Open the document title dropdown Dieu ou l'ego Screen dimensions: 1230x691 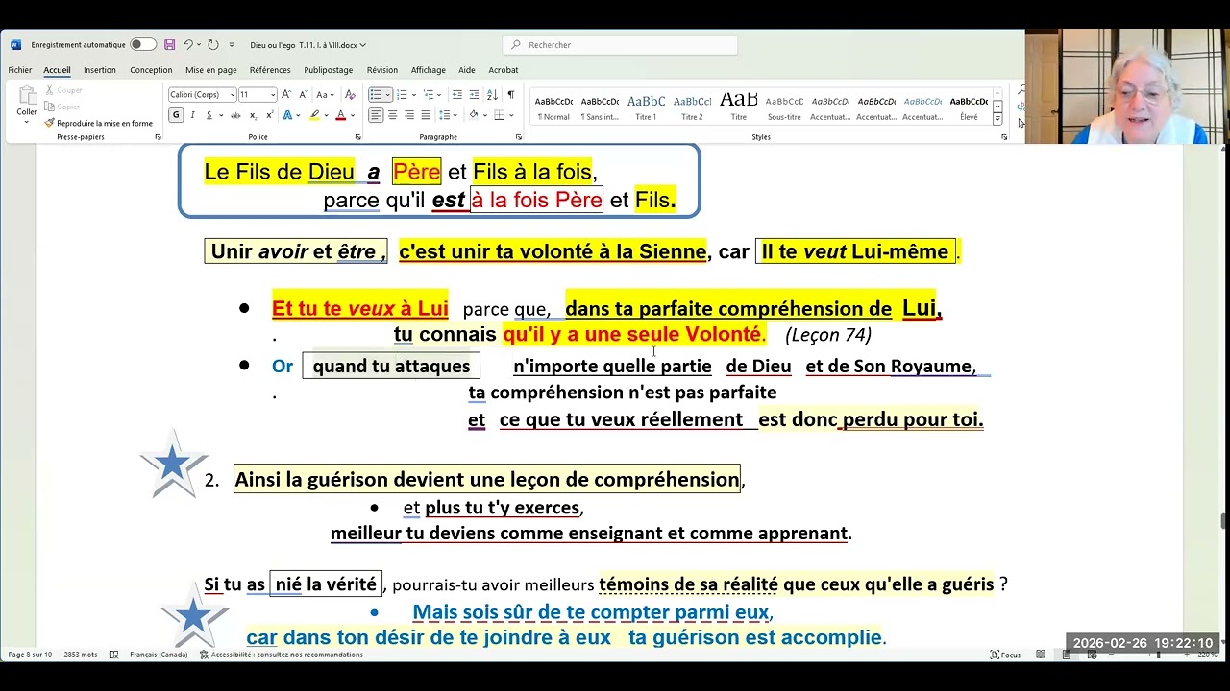point(307,45)
